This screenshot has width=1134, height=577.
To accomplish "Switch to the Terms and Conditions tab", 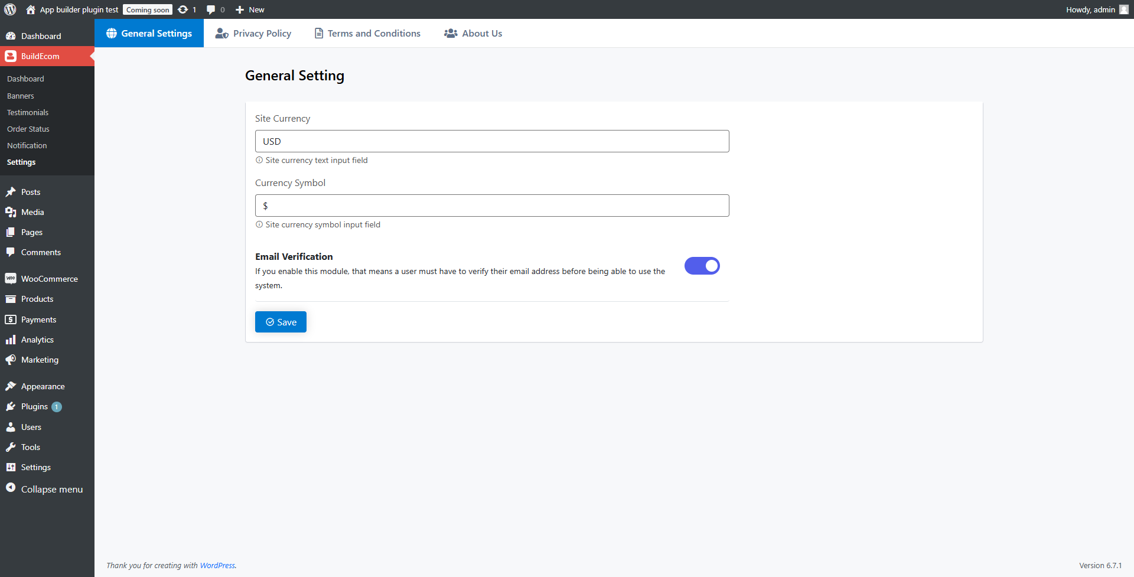I will point(367,34).
